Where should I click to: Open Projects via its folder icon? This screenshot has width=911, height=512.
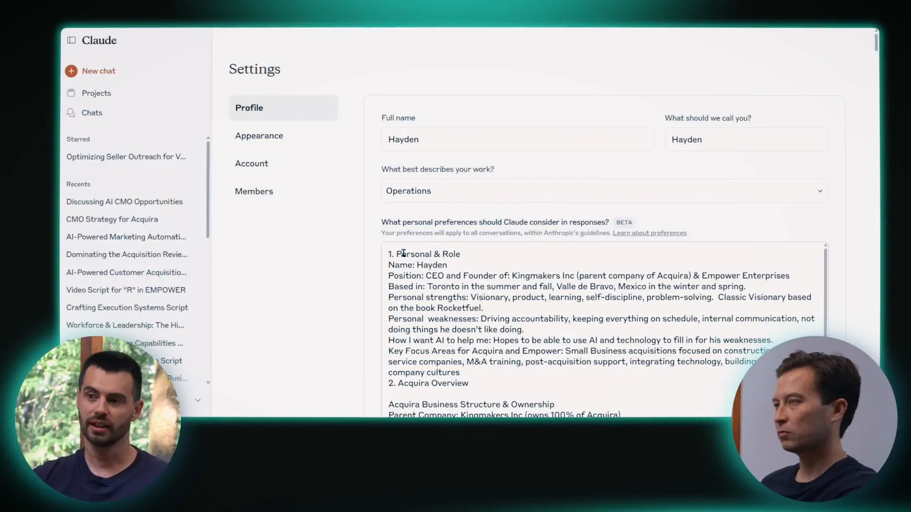[x=71, y=93]
